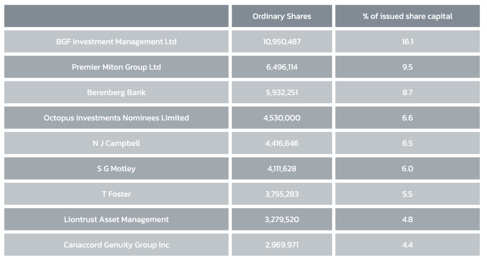Click the 4,530,000 shares cell
The height and width of the screenshot is (261, 487).
click(282, 118)
